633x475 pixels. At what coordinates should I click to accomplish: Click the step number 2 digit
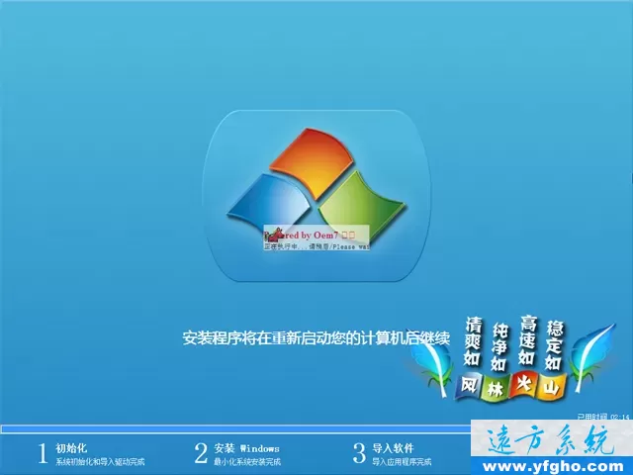tap(201, 453)
